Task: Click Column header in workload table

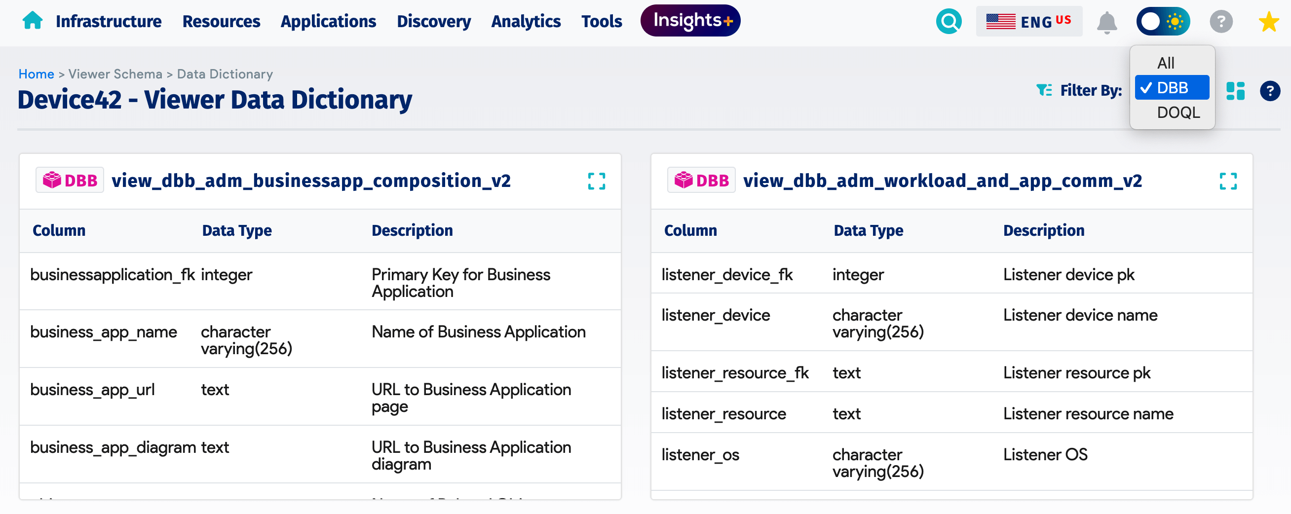Action: (x=690, y=230)
